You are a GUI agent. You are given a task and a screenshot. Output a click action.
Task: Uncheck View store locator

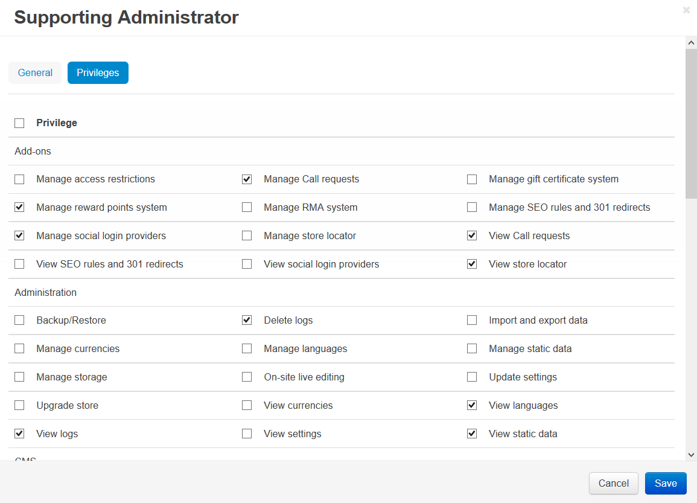click(x=472, y=264)
